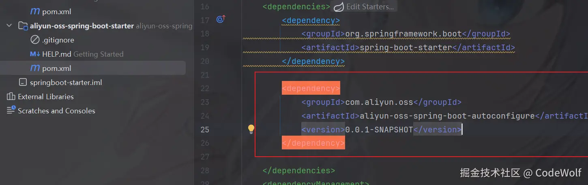588x185 pixels.
Task: Click the External Libraries icon
Action: [x=11, y=96]
